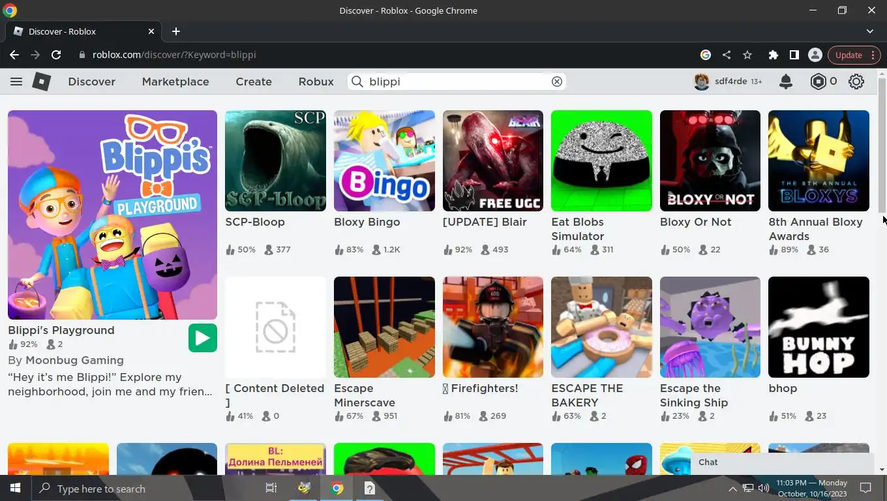The image size is (887, 501).
Task: Open the Escape the Sinking Ship thumbnail
Action: 710,327
